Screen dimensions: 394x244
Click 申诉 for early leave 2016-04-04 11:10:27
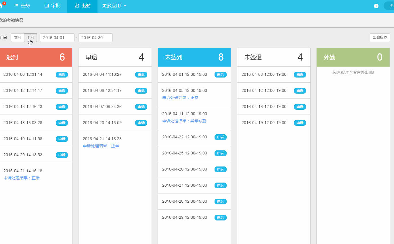pyautogui.click(x=141, y=75)
